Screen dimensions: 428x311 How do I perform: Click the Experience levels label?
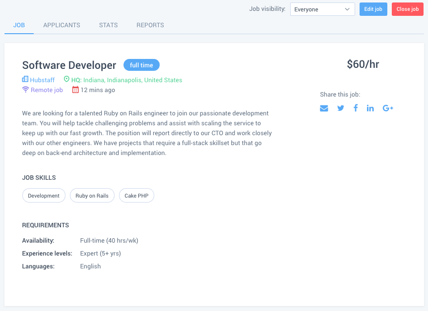[47, 254]
